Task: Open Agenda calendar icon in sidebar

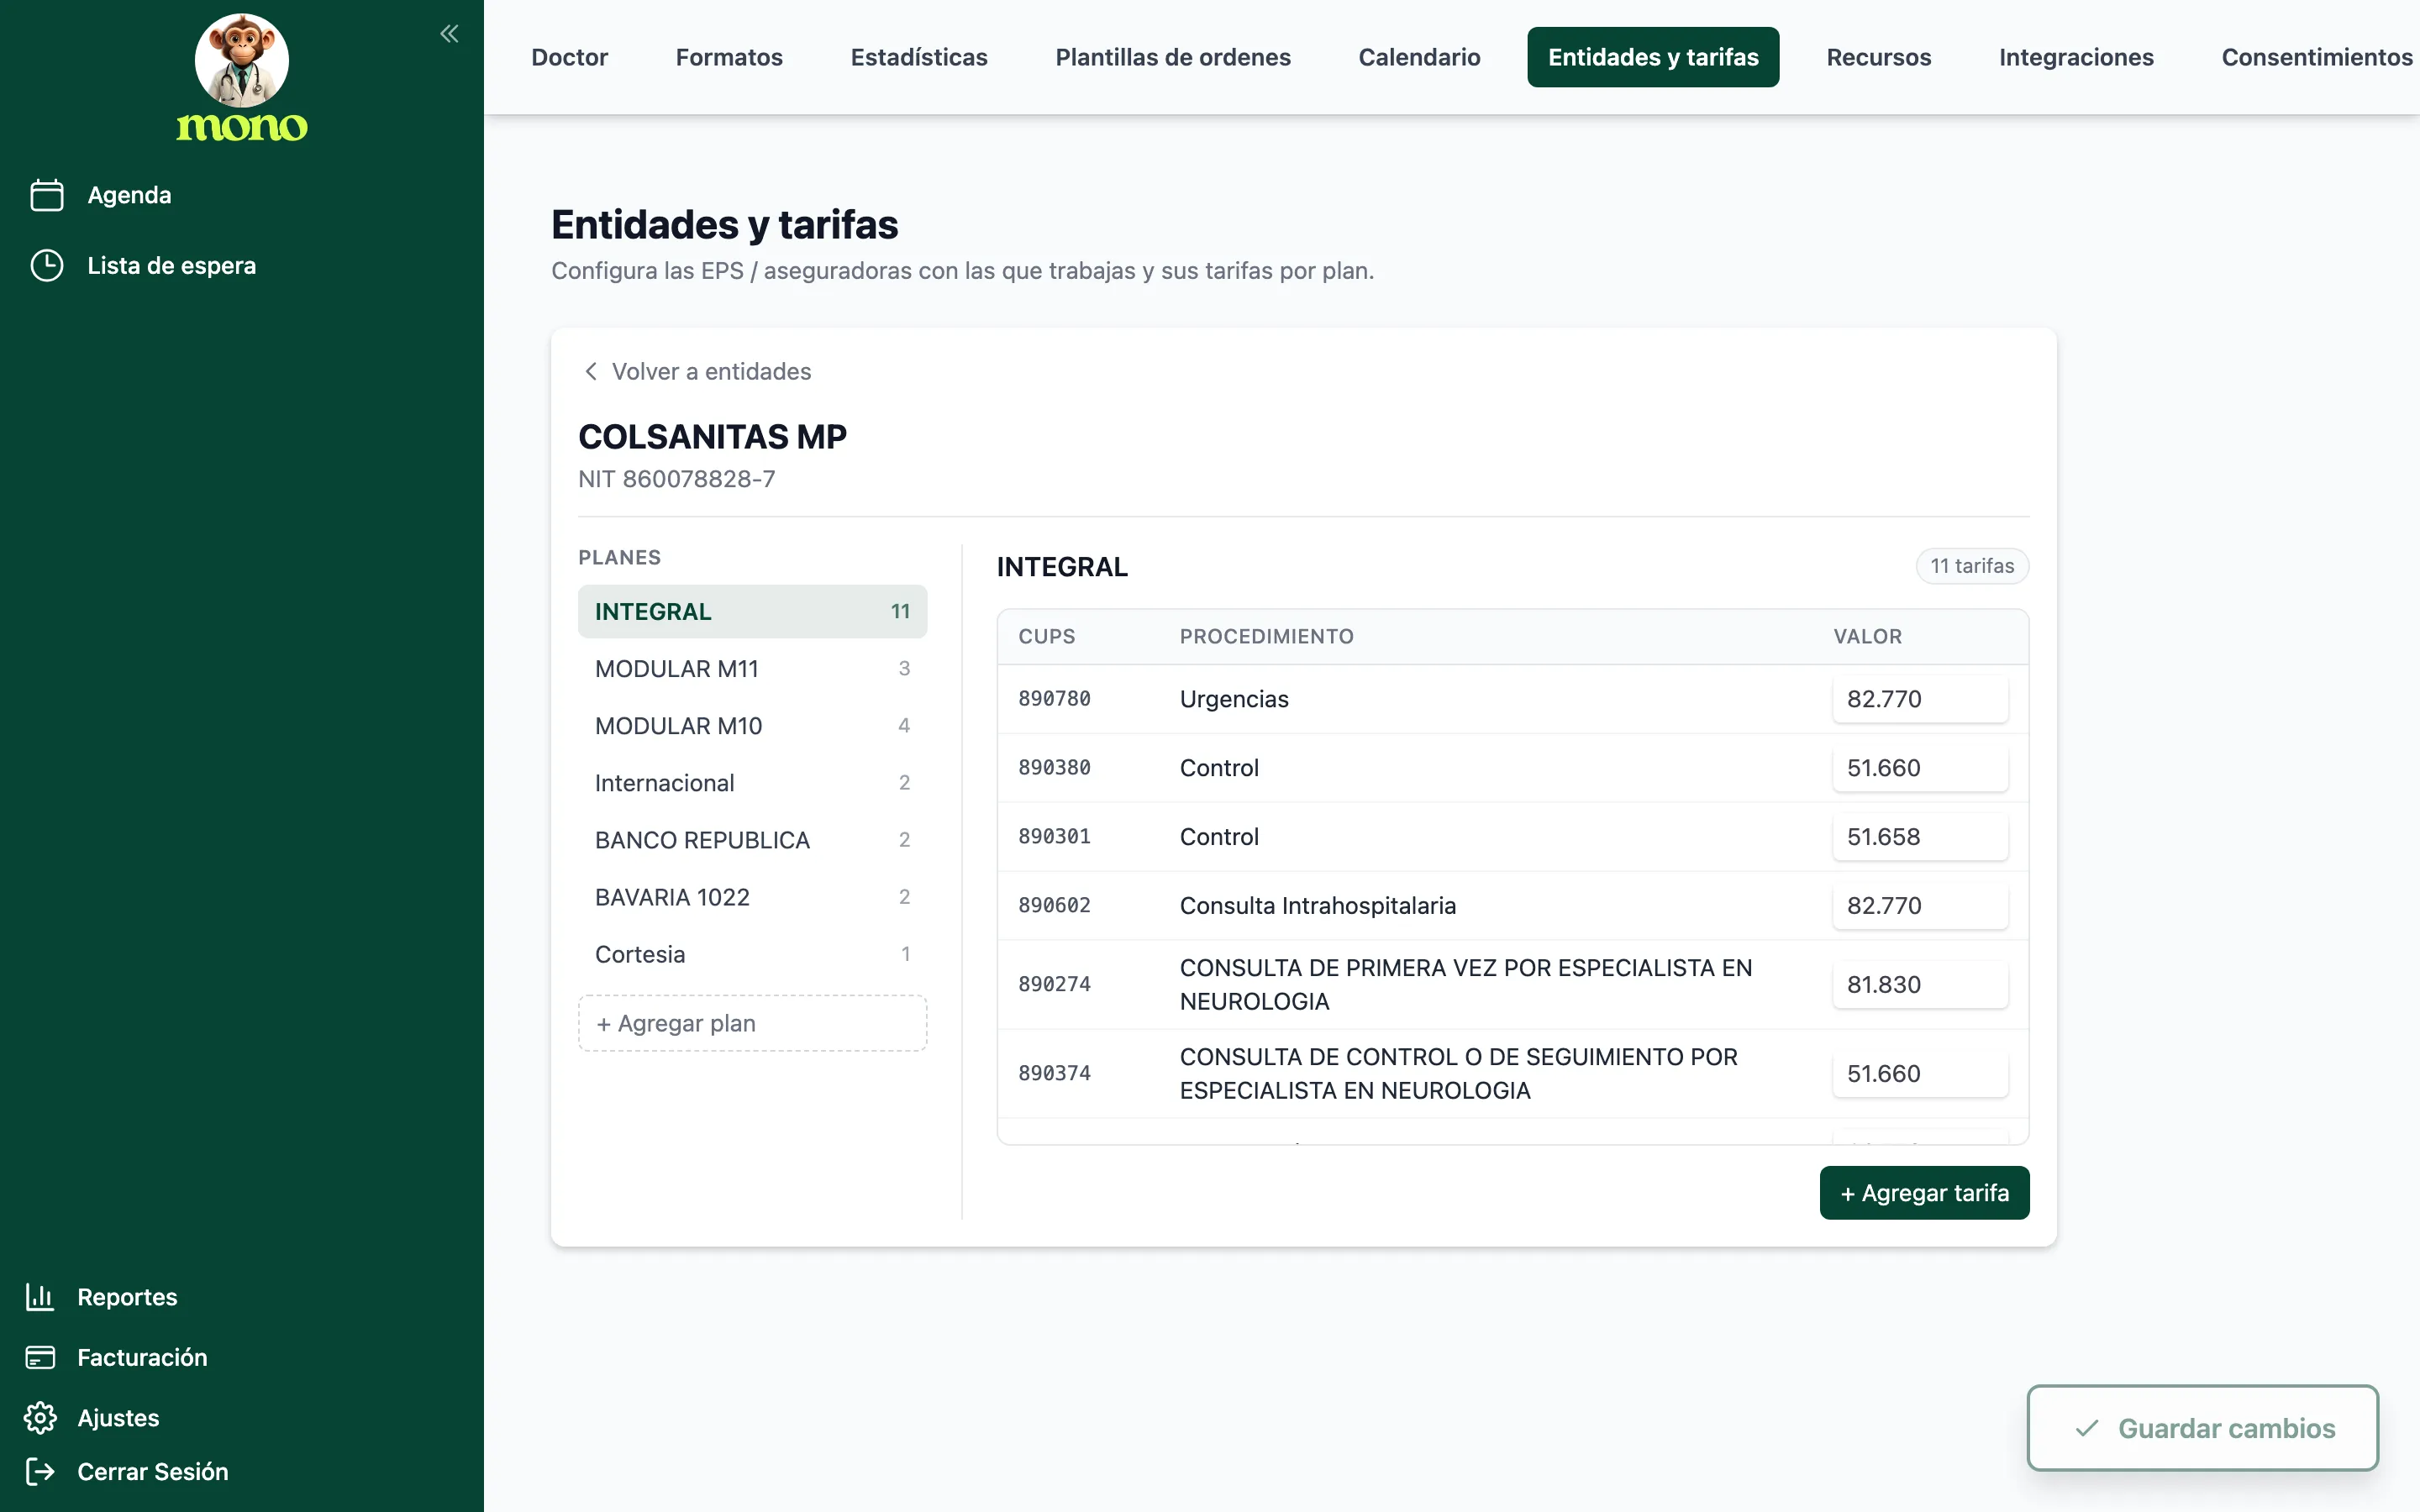Action: [x=46, y=195]
